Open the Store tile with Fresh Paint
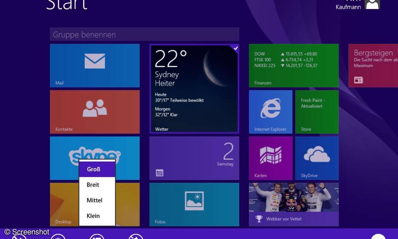Image resolution: width=398 pixels, height=239 pixels. pyautogui.click(x=317, y=112)
